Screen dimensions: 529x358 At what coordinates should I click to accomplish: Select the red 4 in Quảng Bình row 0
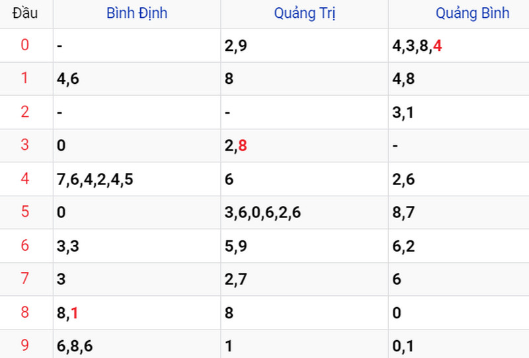pyautogui.click(x=437, y=46)
